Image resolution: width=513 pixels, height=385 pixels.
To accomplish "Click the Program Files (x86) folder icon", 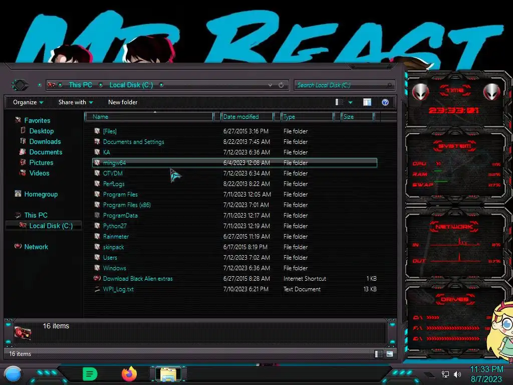I will click(x=97, y=205).
